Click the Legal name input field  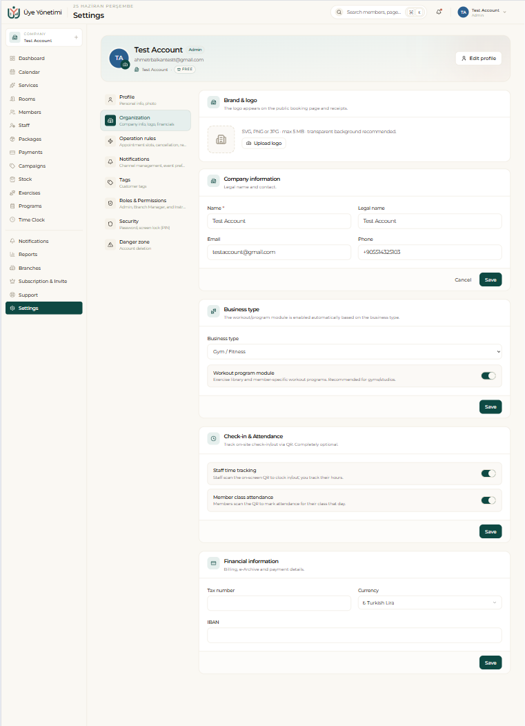pyautogui.click(x=430, y=221)
